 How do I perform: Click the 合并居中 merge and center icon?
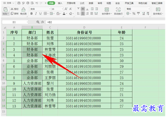107,10
